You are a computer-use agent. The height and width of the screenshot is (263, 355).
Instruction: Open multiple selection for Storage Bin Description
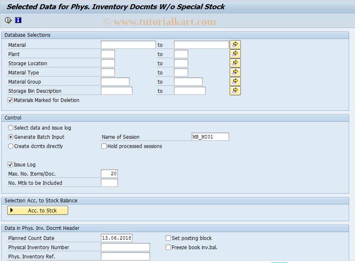click(x=235, y=91)
